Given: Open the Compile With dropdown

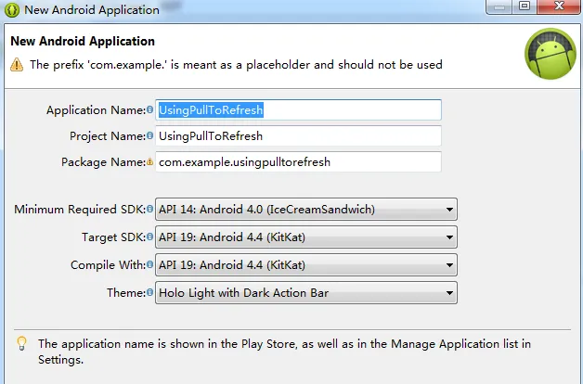Looking at the screenshot, I should click(306, 264).
